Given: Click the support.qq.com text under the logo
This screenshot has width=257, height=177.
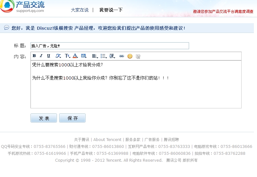Looking at the screenshot, I should click(x=30, y=11).
